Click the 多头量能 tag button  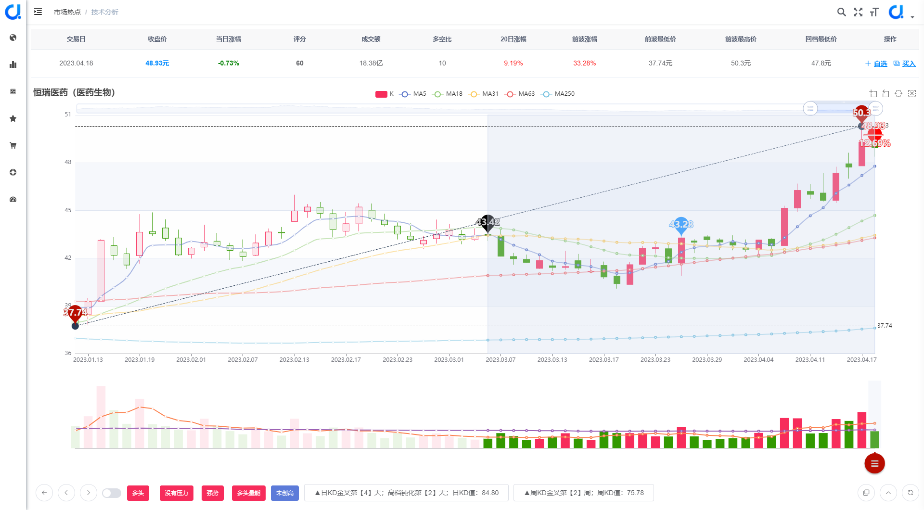(x=249, y=493)
